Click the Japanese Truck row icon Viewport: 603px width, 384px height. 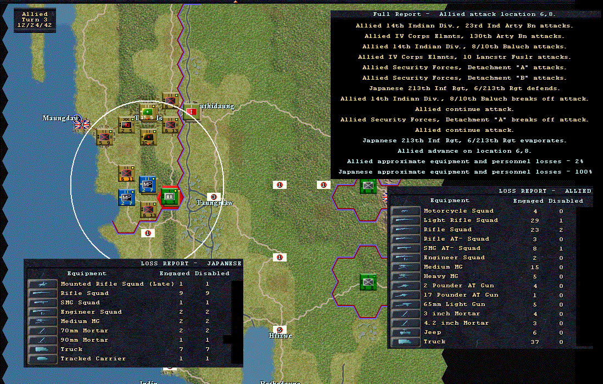click(43, 349)
